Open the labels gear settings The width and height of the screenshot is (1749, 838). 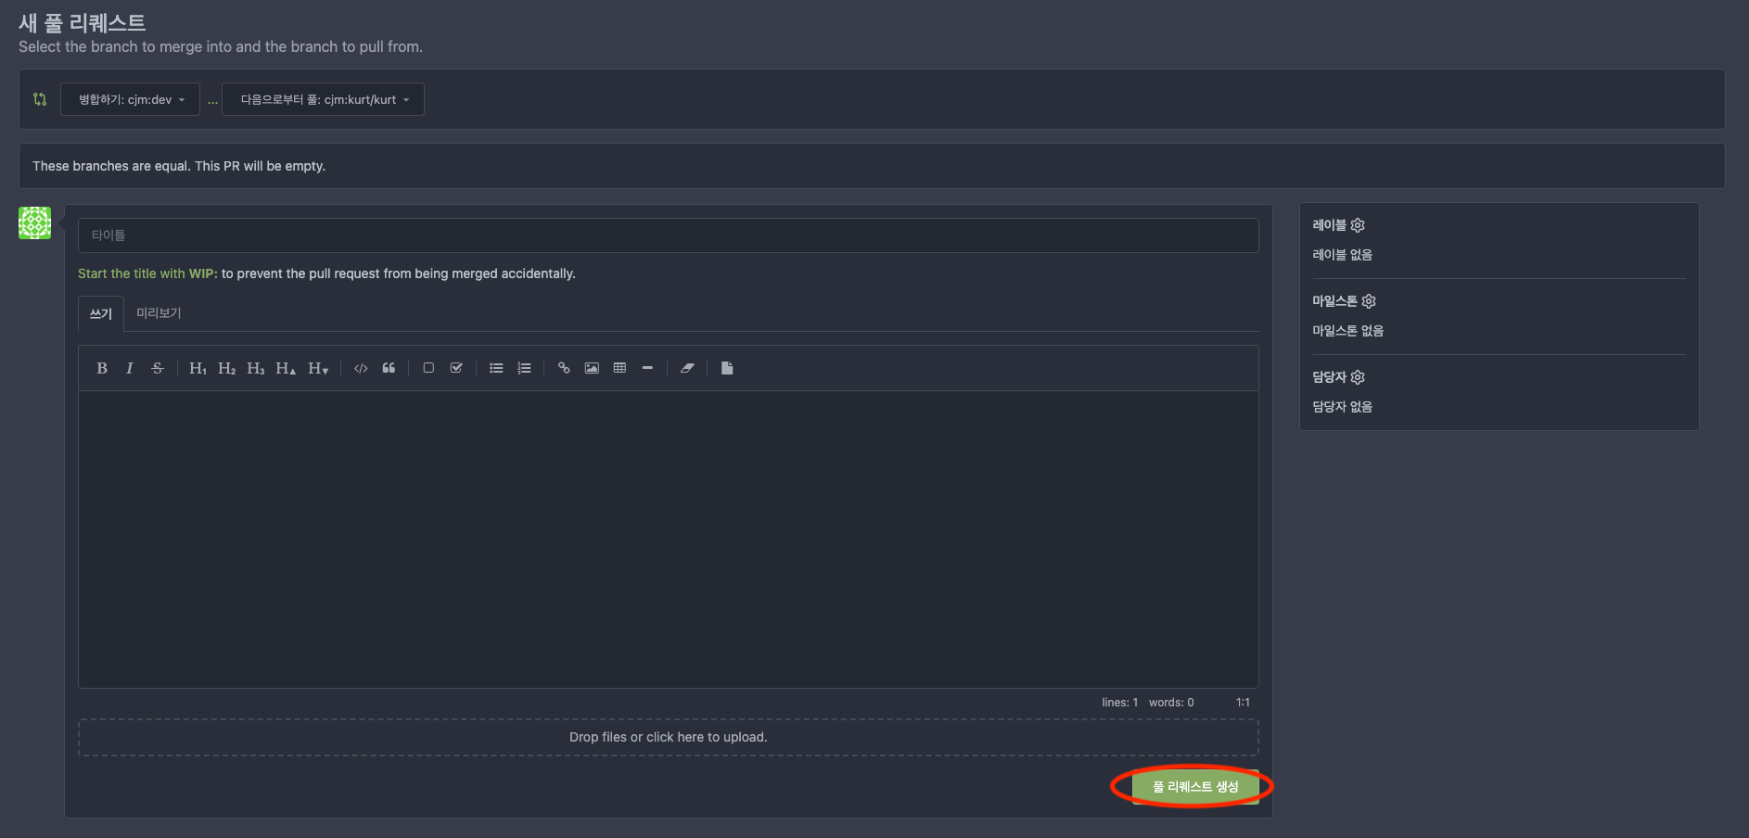point(1358,225)
